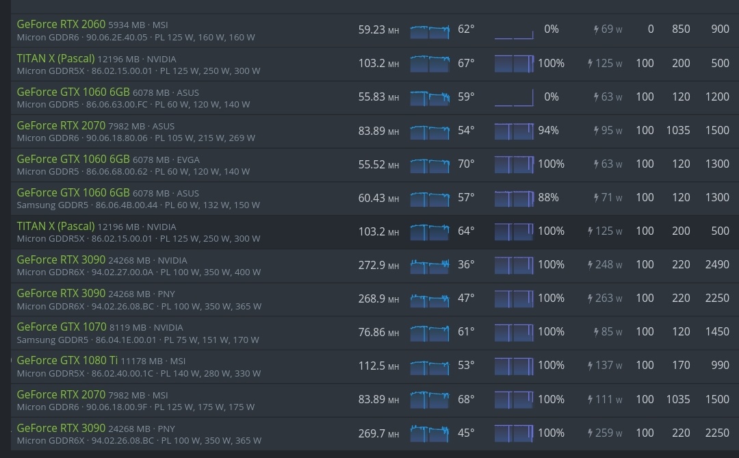Select the EVGA GeForce GTX 1060 6GB name
The width and height of the screenshot is (739, 458).
pyautogui.click(x=73, y=159)
